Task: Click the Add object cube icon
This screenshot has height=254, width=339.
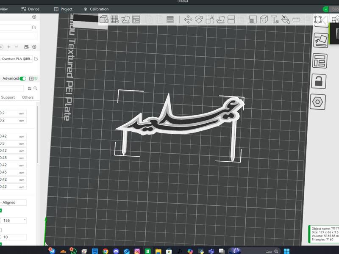Action: pyautogui.click(x=104, y=19)
